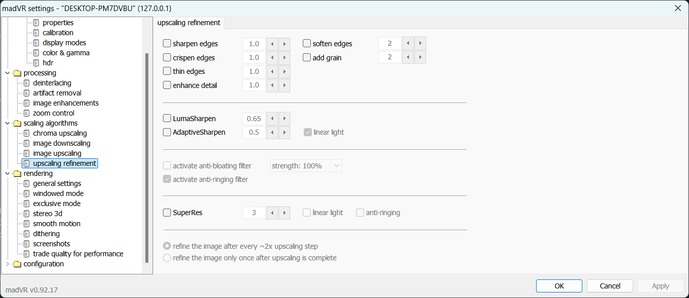Collapse the processing tree node
This screenshot has width=689, height=298.
(7, 73)
